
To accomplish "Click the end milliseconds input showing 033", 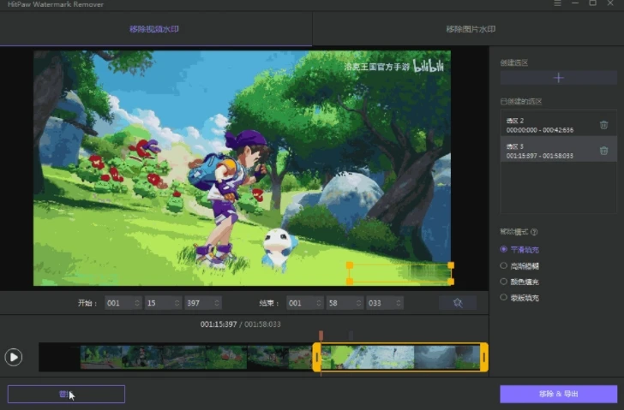I will [x=384, y=303].
